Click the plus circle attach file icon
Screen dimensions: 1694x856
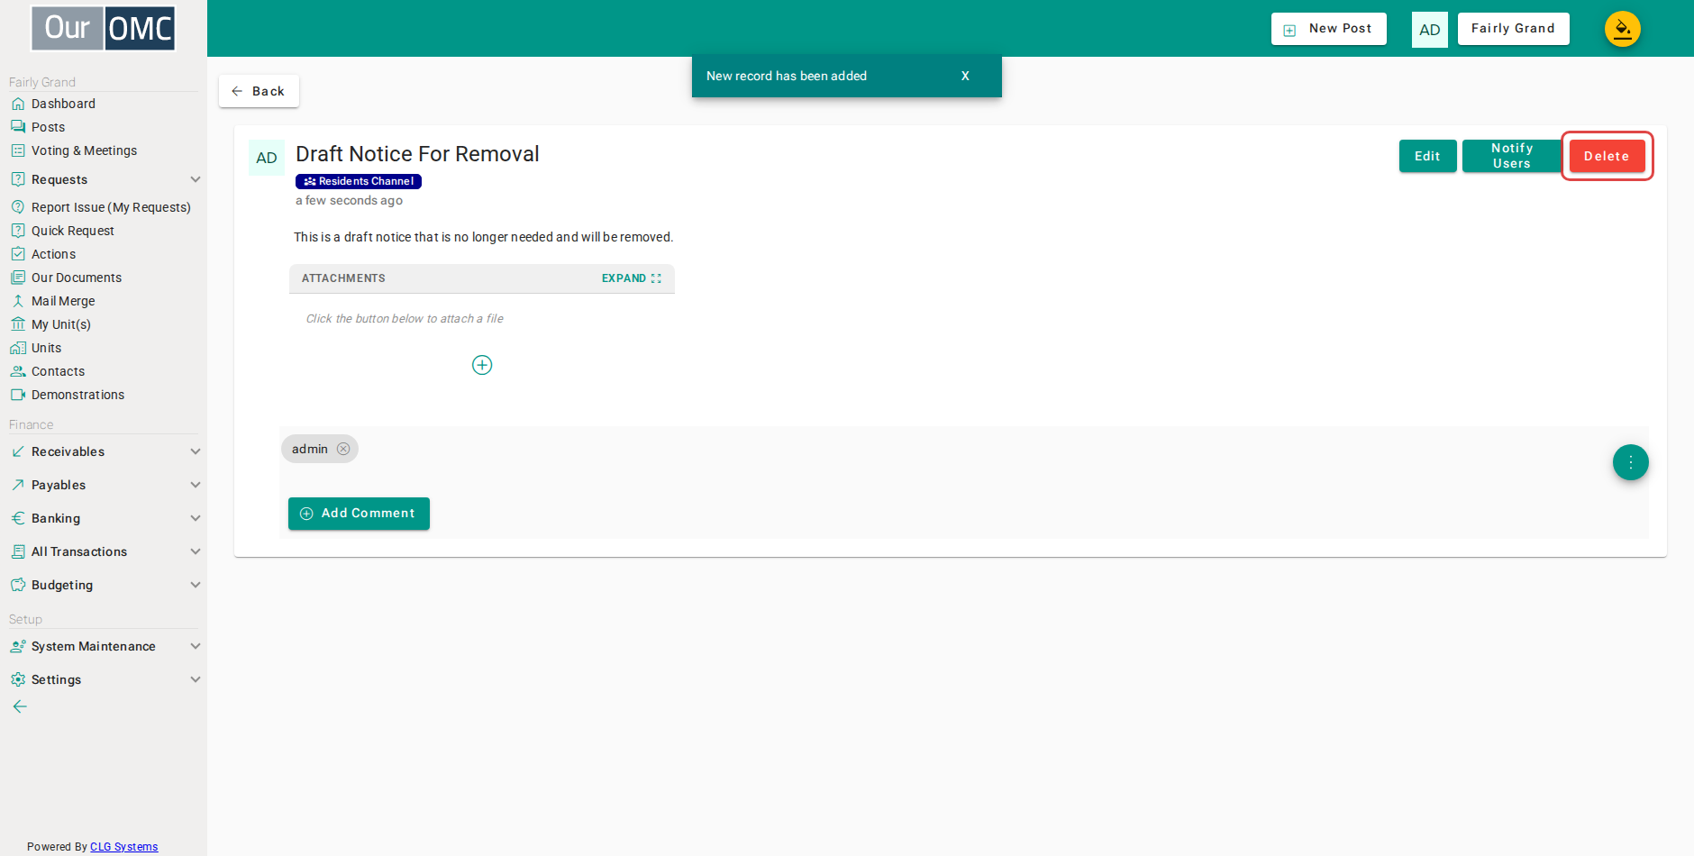[x=482, y=365]
